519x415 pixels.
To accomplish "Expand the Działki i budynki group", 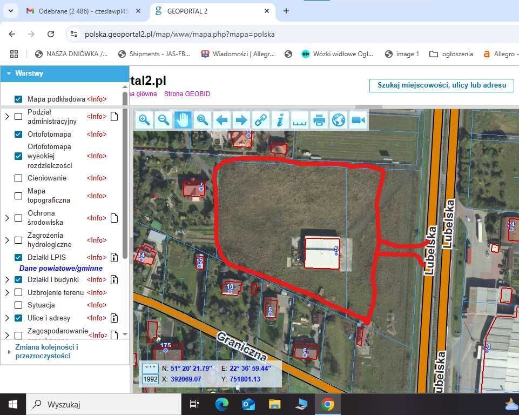I will [7, 279].
